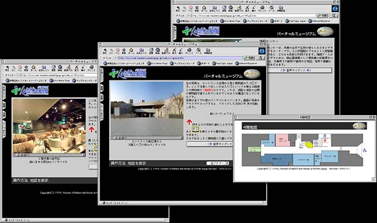Image resolution: width=377 pixels, height=223 pixels.
Task: Open the floor selection dropdown in the middle window
Action: pyautogui.click(x=218, y=163)
